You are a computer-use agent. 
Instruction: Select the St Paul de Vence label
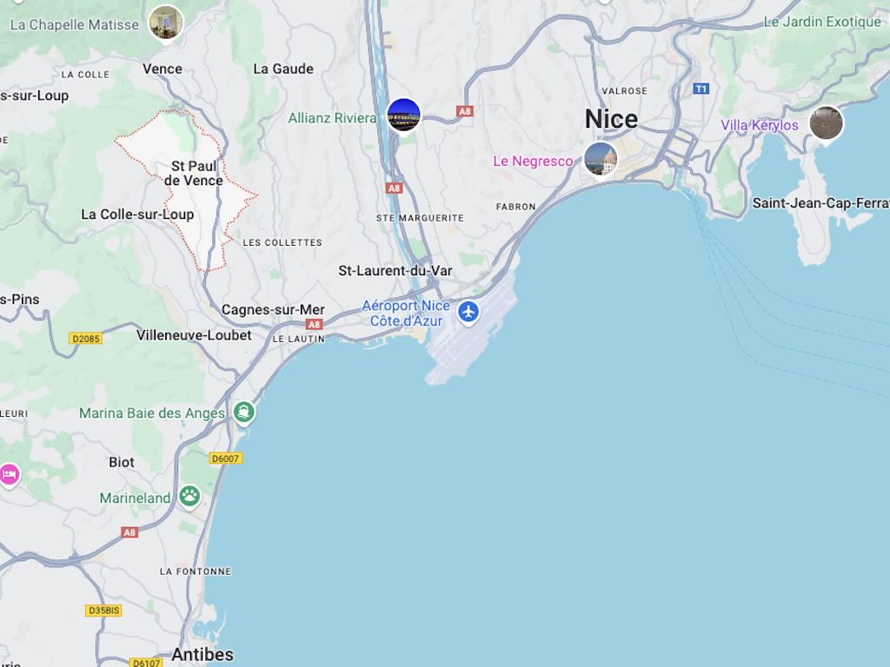point(194,174)
